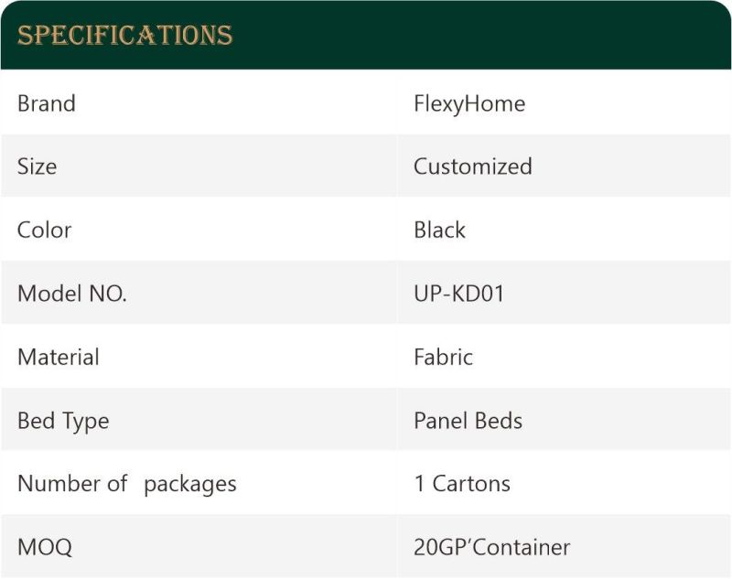Select the Number of packages label
The height and width of the screenshot is (579, 732).
[x=127, y=484]
